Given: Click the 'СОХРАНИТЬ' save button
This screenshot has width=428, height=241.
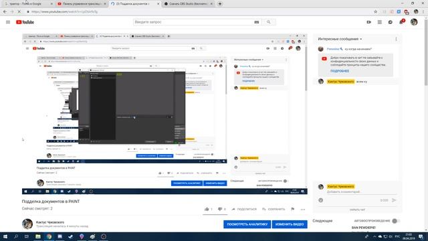Looking at the screenshot, I should [x=274, y=210].
